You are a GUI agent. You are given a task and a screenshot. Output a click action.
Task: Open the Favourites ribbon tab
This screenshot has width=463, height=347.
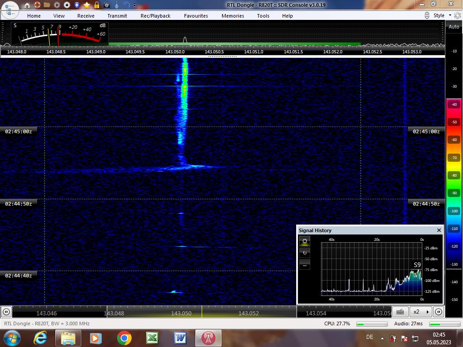tap(196, 16)
